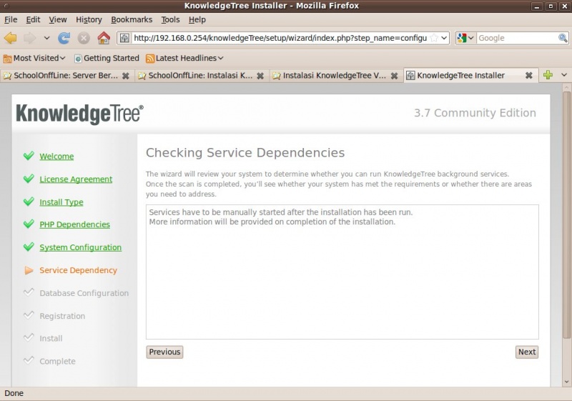Close the first SchoolOnffLine Server tab

(126, 75)
